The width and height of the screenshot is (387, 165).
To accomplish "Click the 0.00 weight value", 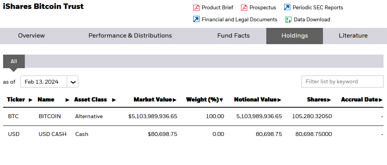I will (x=219, y=134).
